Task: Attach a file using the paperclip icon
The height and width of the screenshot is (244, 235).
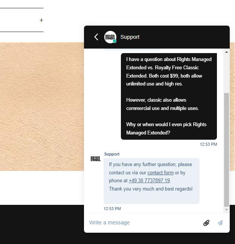Action: tap(206, 223)
